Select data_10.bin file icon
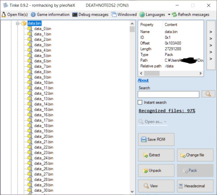This screenshot has height=195, width=217. coord(30,83)
